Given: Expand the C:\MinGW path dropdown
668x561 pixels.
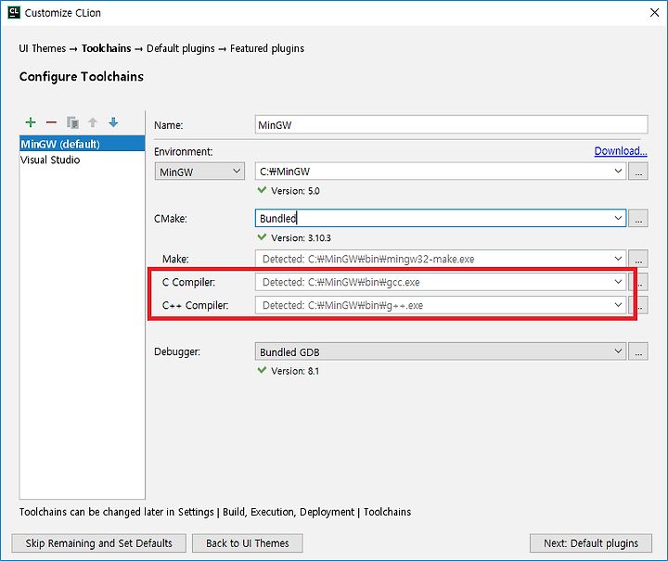Looking at the screenshot, I should click(x=618, y=172).
